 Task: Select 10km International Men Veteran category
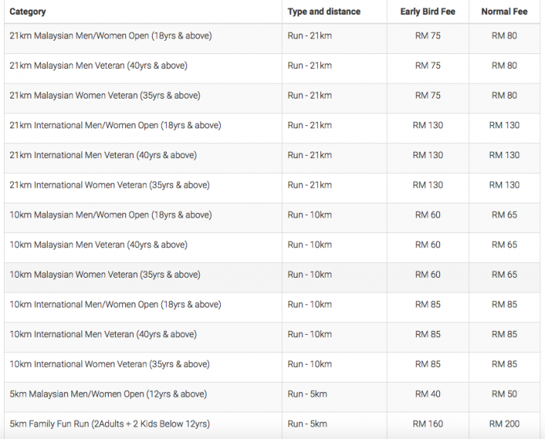click(103, 334)
